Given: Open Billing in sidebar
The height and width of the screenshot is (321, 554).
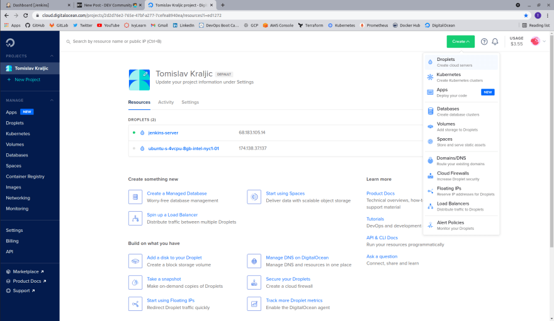Looking at the screenshot, I should 12,241.
